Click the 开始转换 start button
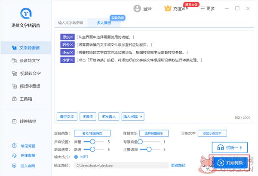 [x=230, y=163]
